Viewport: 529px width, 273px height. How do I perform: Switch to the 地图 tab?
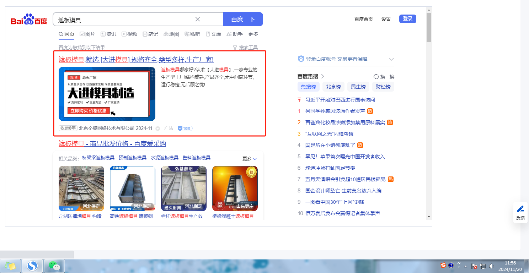pos(171,34)
